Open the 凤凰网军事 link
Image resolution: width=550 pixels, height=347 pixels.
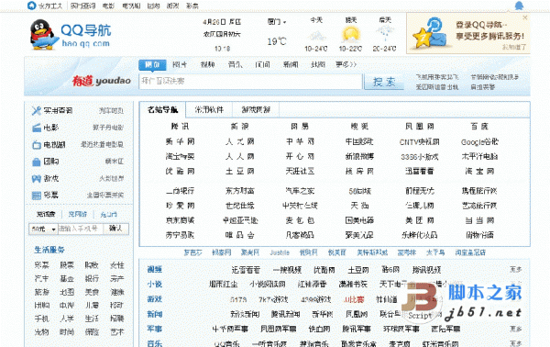coord(278,329)
